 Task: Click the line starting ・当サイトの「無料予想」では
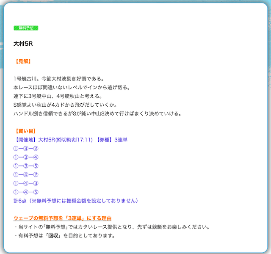pyautogui.click(x=112, y=227)
